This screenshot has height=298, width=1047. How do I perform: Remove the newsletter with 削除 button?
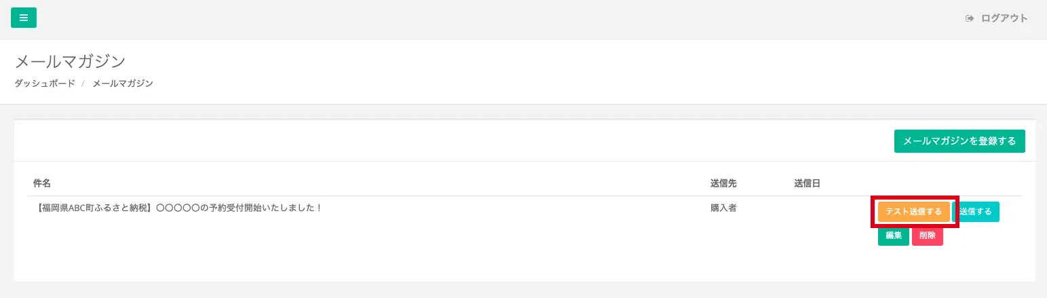point(927,236)
